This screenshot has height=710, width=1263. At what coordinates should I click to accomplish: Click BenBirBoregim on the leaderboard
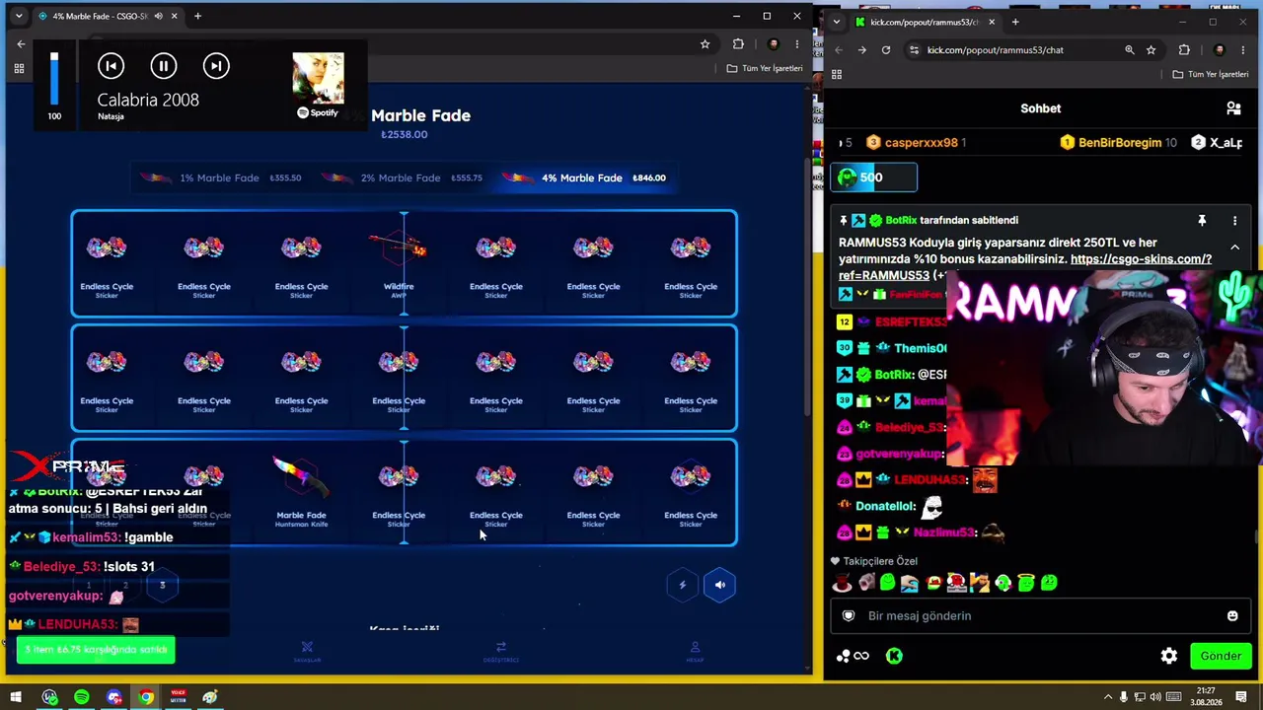coord(1119,143)
